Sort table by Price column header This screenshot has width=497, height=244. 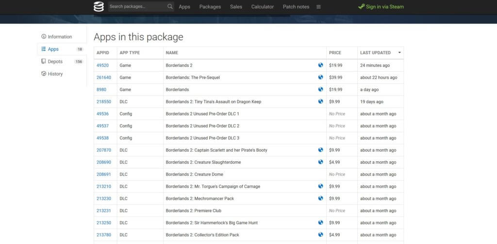(335, 53)
